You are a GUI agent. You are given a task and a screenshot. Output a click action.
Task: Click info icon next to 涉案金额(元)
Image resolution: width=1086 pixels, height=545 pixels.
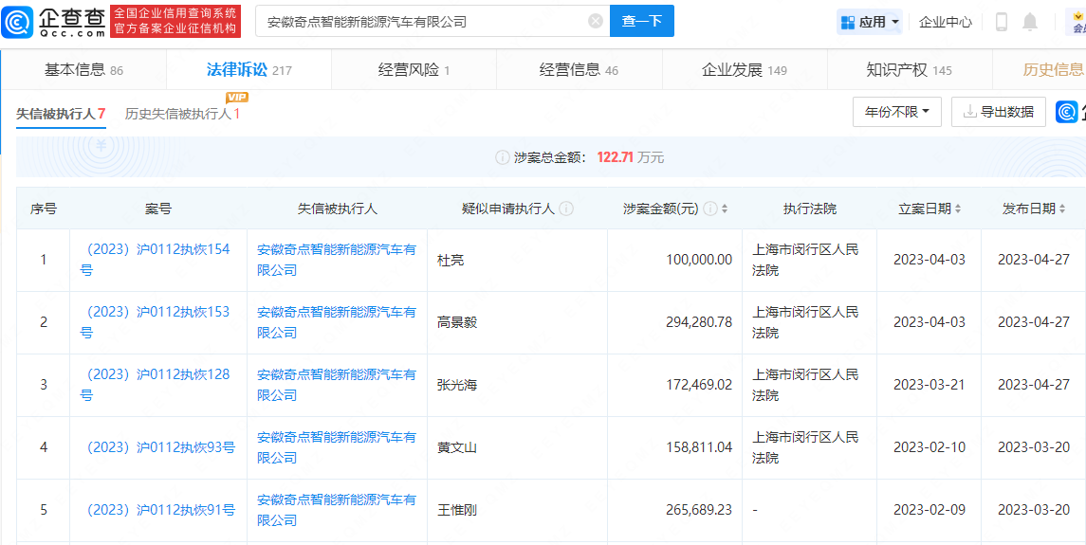pos(709,209)
